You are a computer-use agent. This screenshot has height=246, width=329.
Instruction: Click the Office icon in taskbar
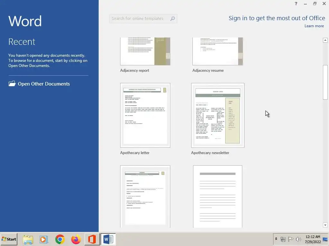point(92,239)
